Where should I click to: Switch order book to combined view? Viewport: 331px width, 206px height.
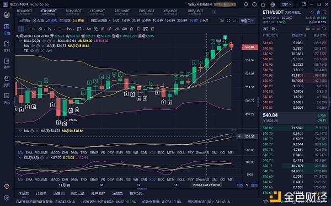click(x=308, y=28)
